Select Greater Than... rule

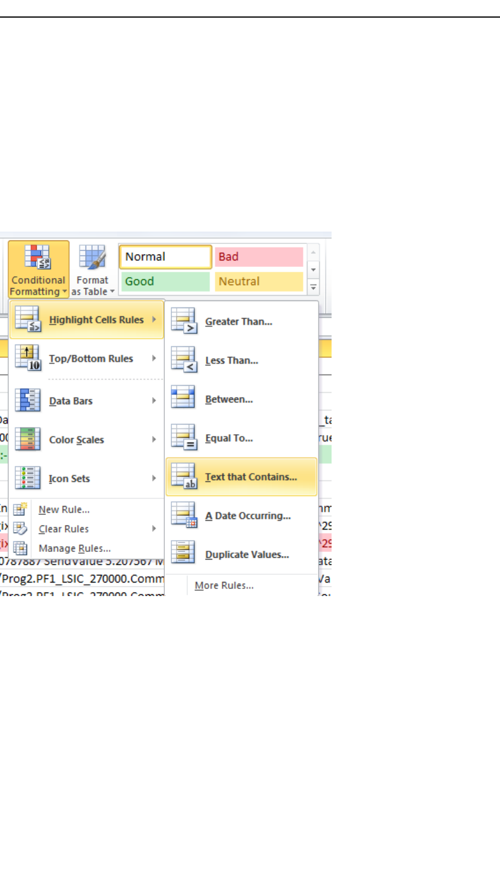coord(241,322)
